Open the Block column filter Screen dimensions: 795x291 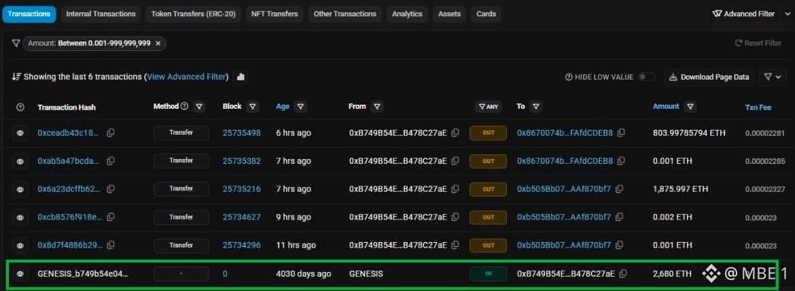click(252, 107)
